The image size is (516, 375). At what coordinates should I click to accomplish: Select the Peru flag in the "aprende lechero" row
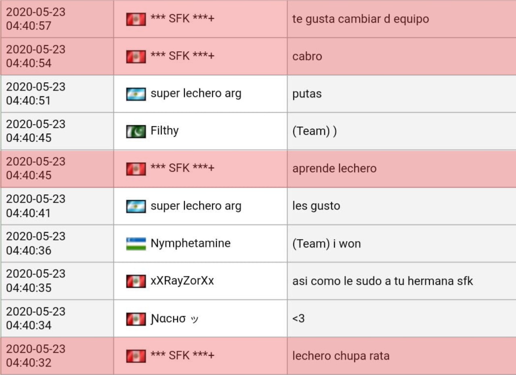(x=136, y=169)
